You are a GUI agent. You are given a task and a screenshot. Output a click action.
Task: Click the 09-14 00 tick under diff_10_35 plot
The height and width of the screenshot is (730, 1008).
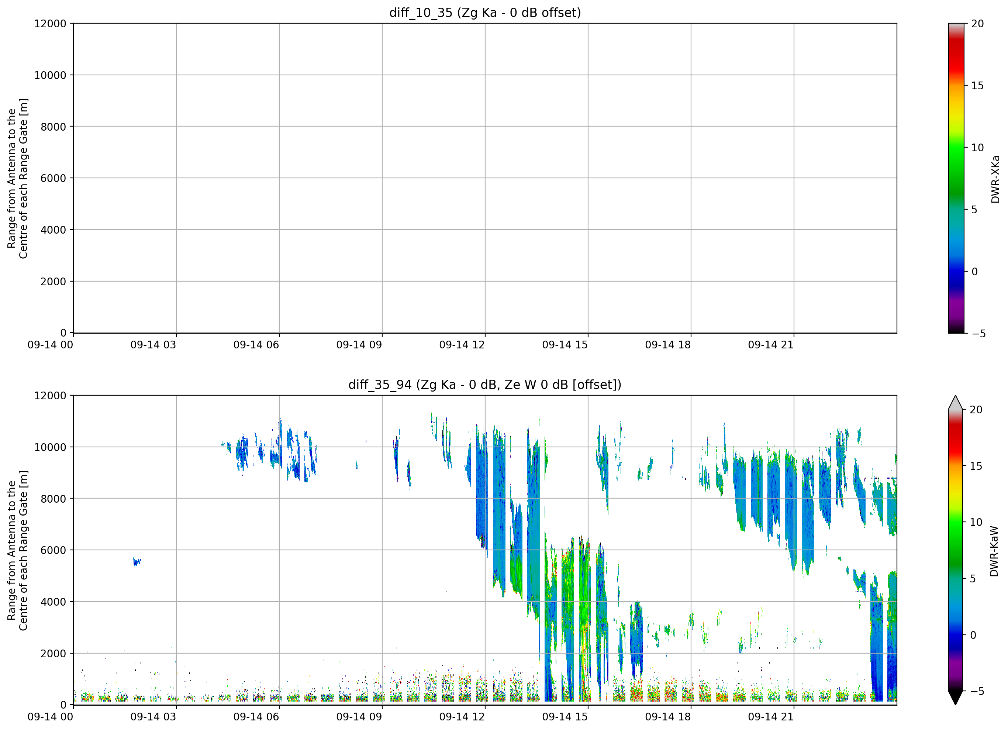point(50,345)
